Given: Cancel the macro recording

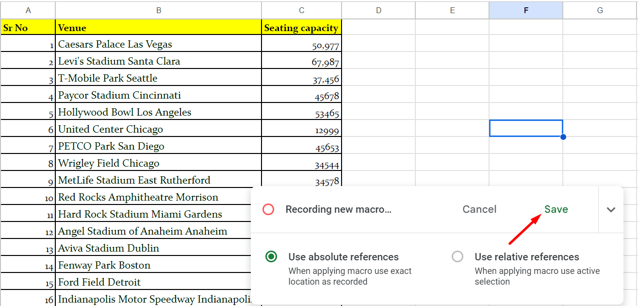Looking at the screenshot, I should (x=479, y=209).
